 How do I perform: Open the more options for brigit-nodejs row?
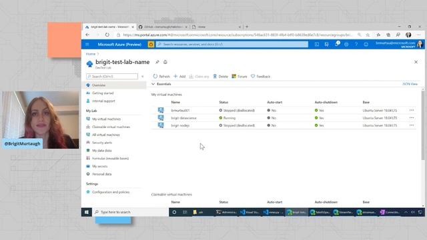point(412,125)
